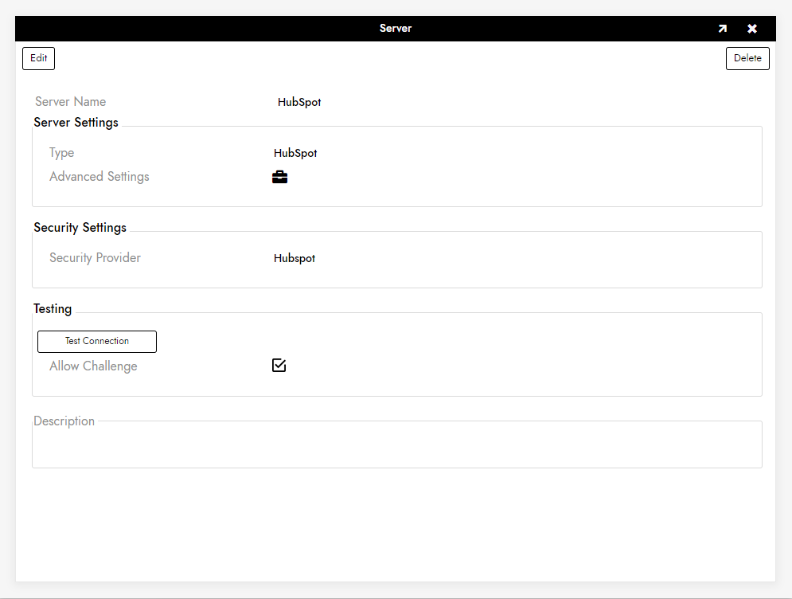Click the Security Settings section heading
This screenshot has width=792, height=599.
[80, 228]
